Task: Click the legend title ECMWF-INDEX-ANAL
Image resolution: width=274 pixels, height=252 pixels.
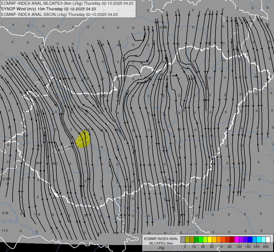Action: pos(161,239)
